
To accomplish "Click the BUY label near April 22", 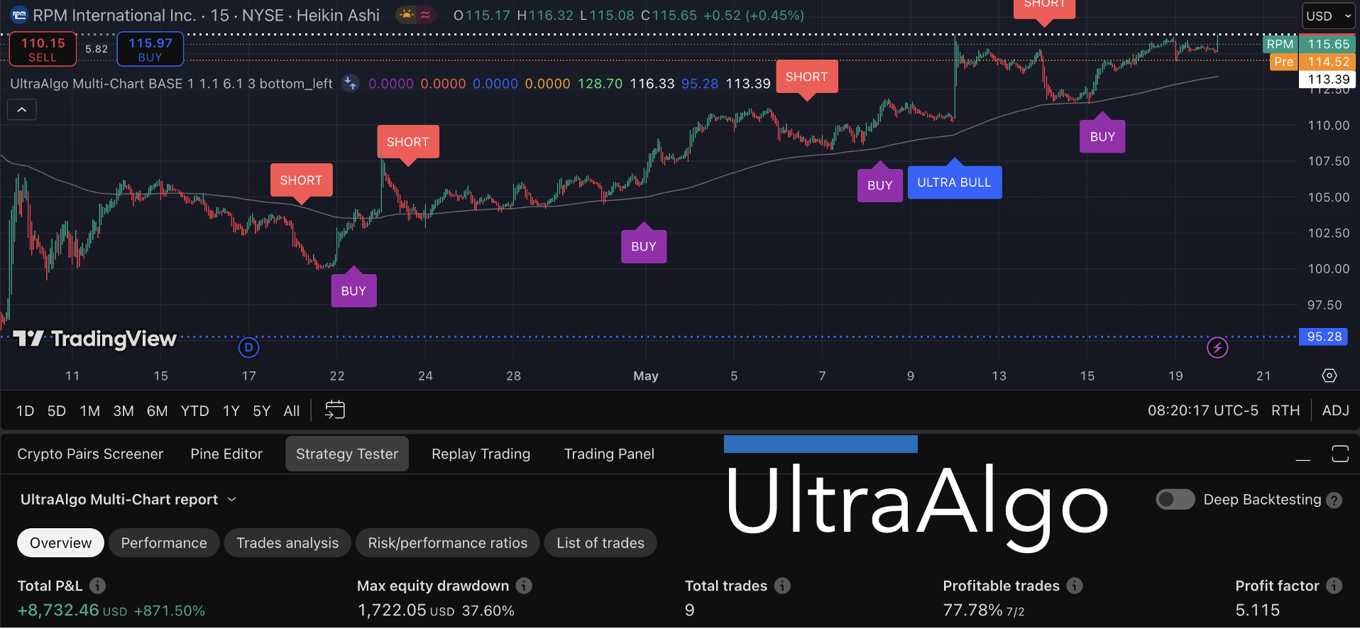I will coord(353,290).
